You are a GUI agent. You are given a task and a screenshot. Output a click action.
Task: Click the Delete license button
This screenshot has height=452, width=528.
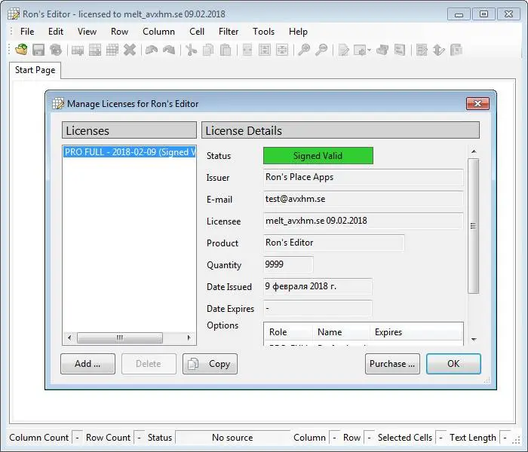tap(149, 364)
